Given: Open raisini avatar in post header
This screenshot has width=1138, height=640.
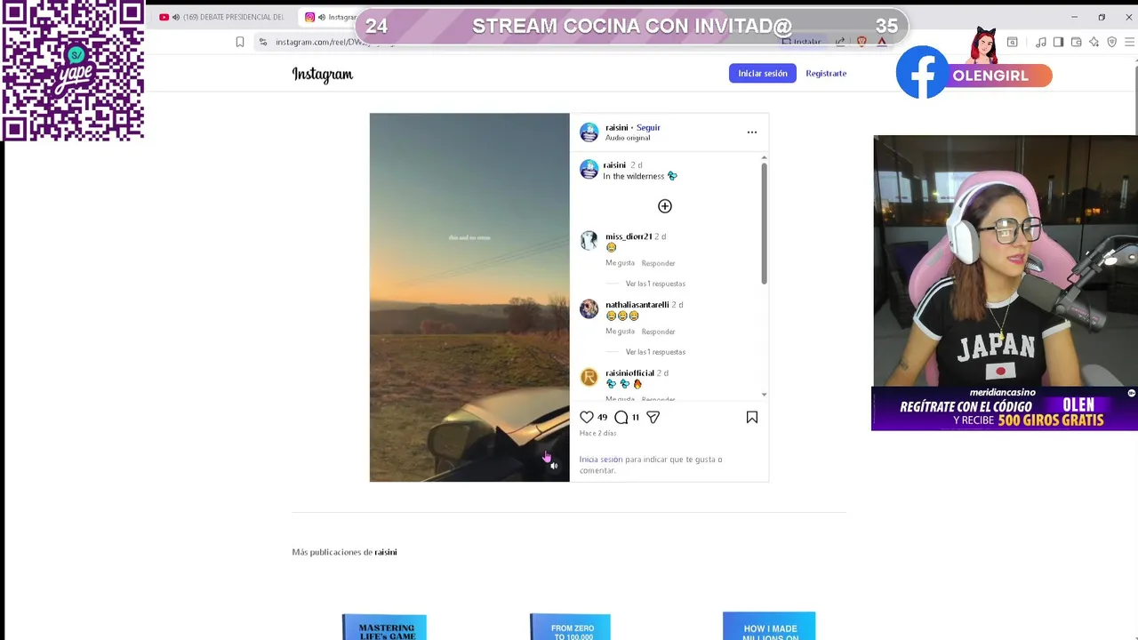Looking at the screenshot, I should [589, 132].
